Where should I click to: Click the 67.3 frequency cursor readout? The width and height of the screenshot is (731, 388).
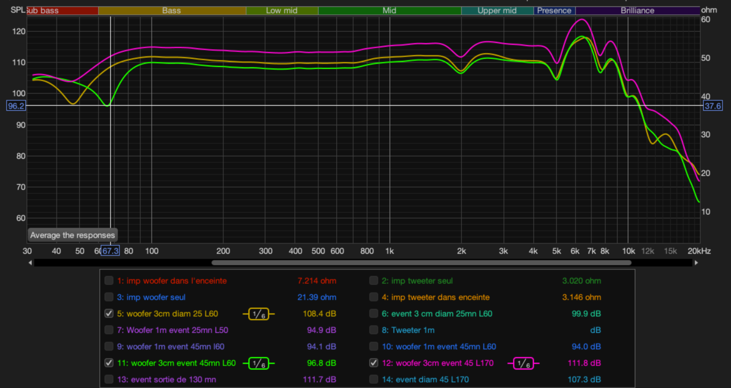click(110, 251)
